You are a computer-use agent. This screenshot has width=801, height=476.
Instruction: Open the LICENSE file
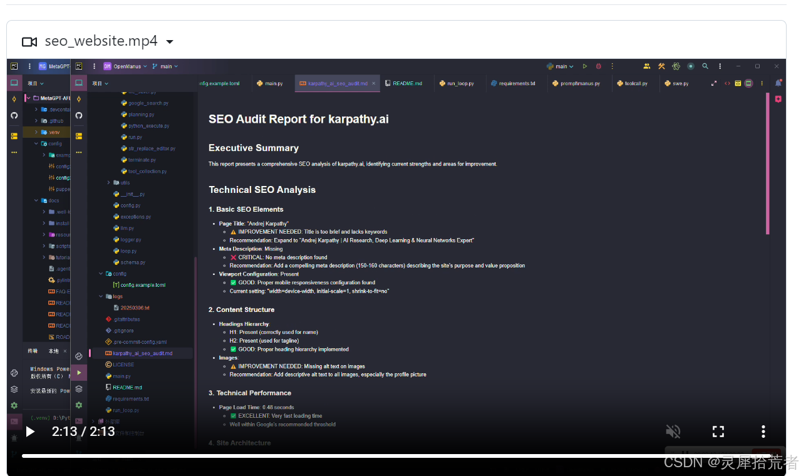120,365
